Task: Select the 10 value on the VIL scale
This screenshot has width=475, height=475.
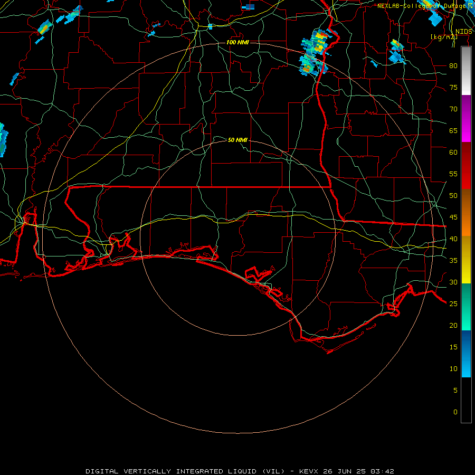Action: 453,369
